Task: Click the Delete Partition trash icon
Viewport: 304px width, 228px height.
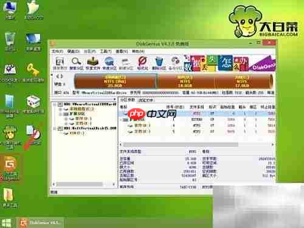Action: point(159,63)
